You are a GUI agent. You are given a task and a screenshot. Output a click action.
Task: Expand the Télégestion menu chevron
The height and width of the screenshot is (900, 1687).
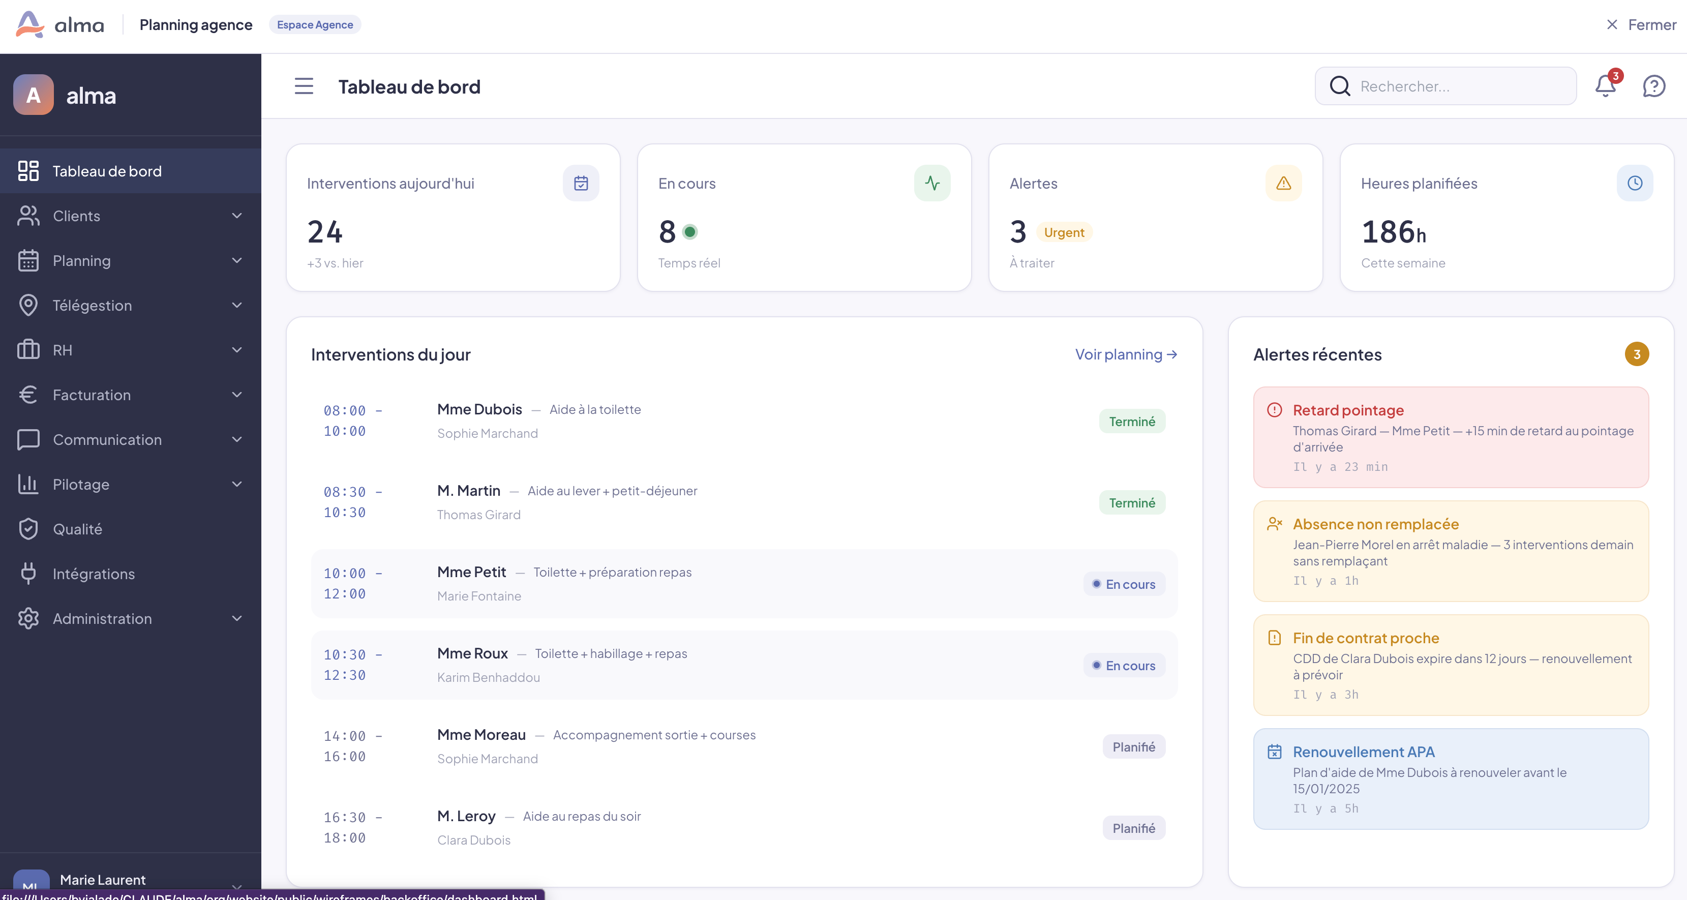point(237,305)
